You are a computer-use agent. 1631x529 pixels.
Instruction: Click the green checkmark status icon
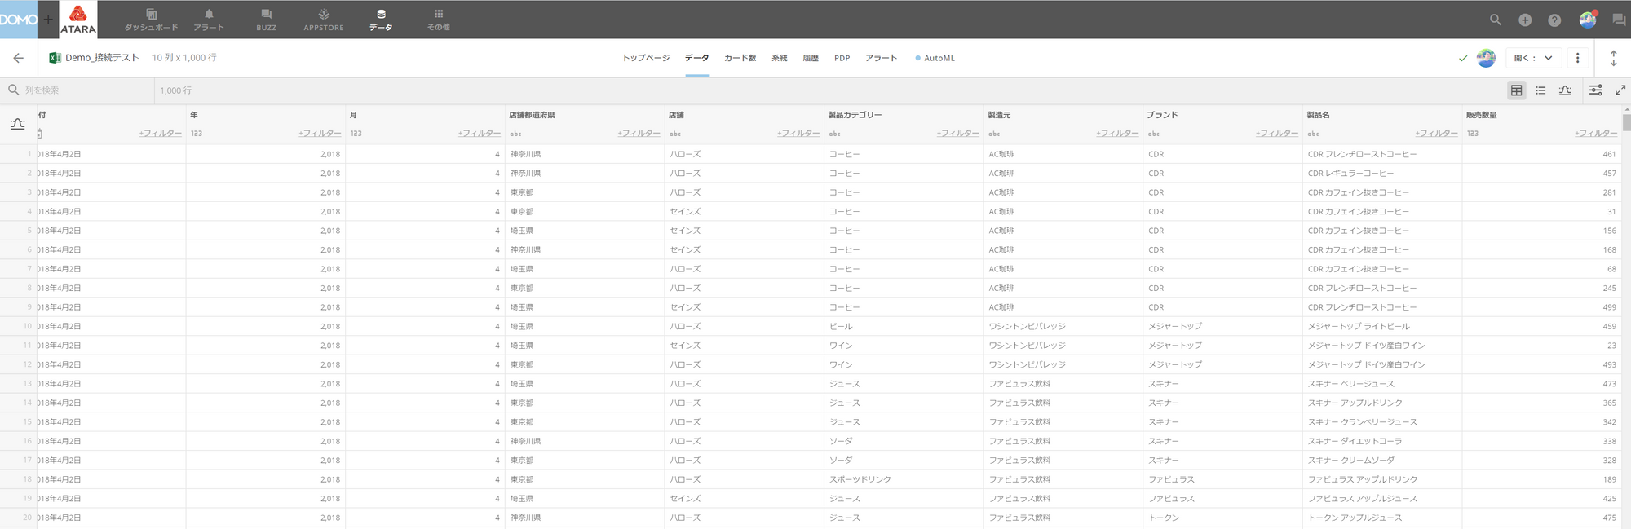click(x=1463, y=58)
